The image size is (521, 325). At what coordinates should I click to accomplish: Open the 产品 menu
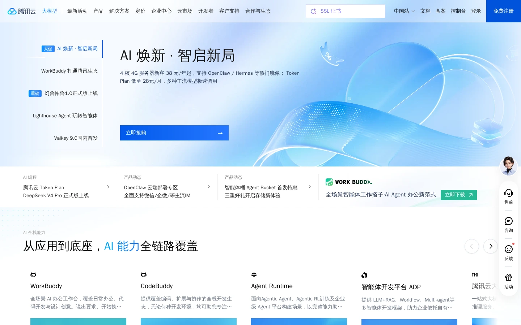98,11
